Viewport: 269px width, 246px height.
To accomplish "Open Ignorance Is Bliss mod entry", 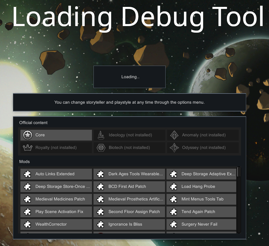I will click(129, 224).
